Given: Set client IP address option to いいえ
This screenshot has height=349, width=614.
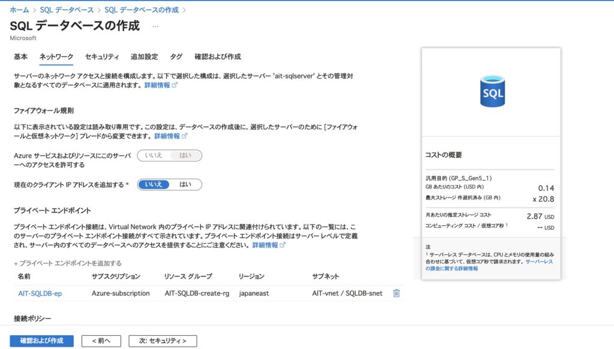Looking at the screenshot, I should (153, 184).
